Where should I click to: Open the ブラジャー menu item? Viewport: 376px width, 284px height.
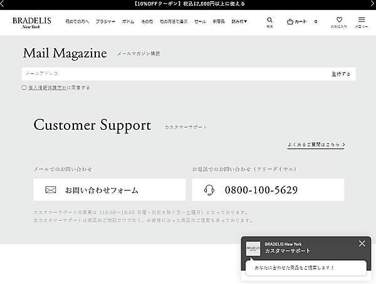point(105,22)
